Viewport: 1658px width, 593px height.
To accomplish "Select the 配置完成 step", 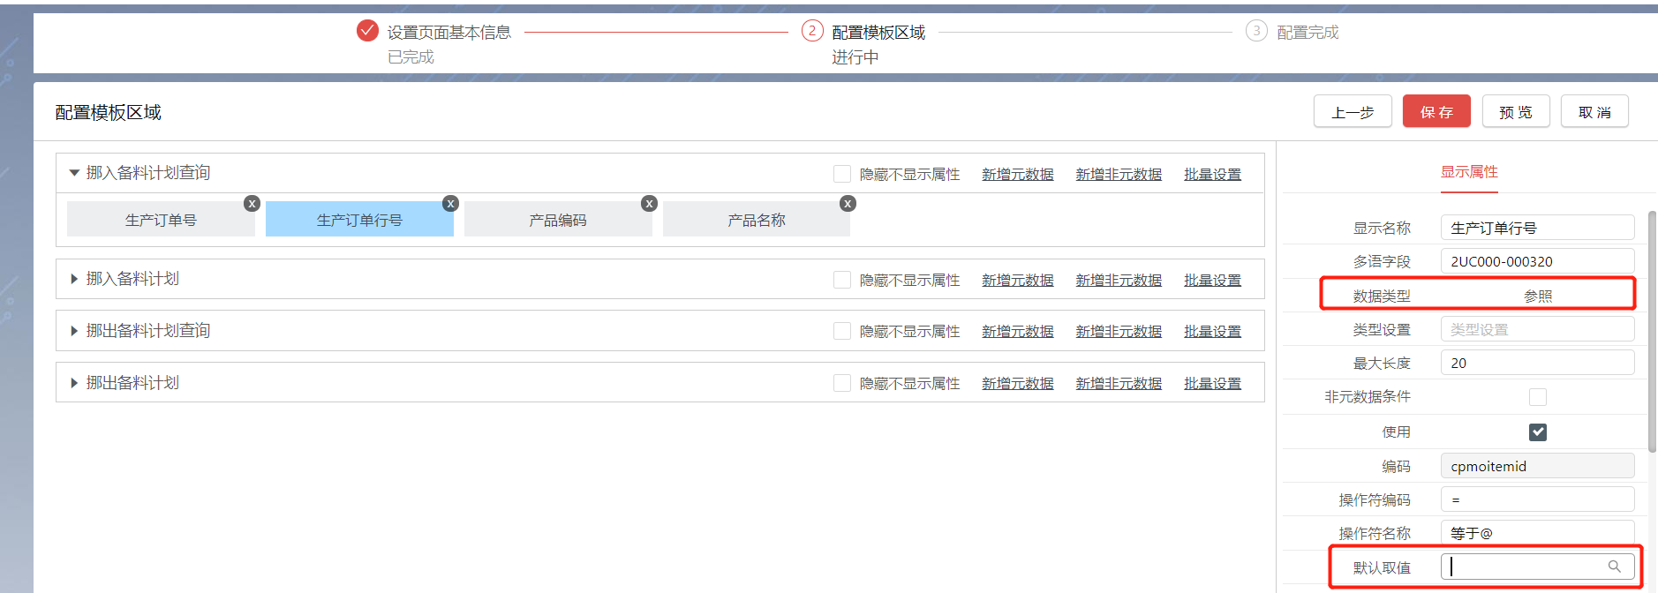I will pos(1308,33).
